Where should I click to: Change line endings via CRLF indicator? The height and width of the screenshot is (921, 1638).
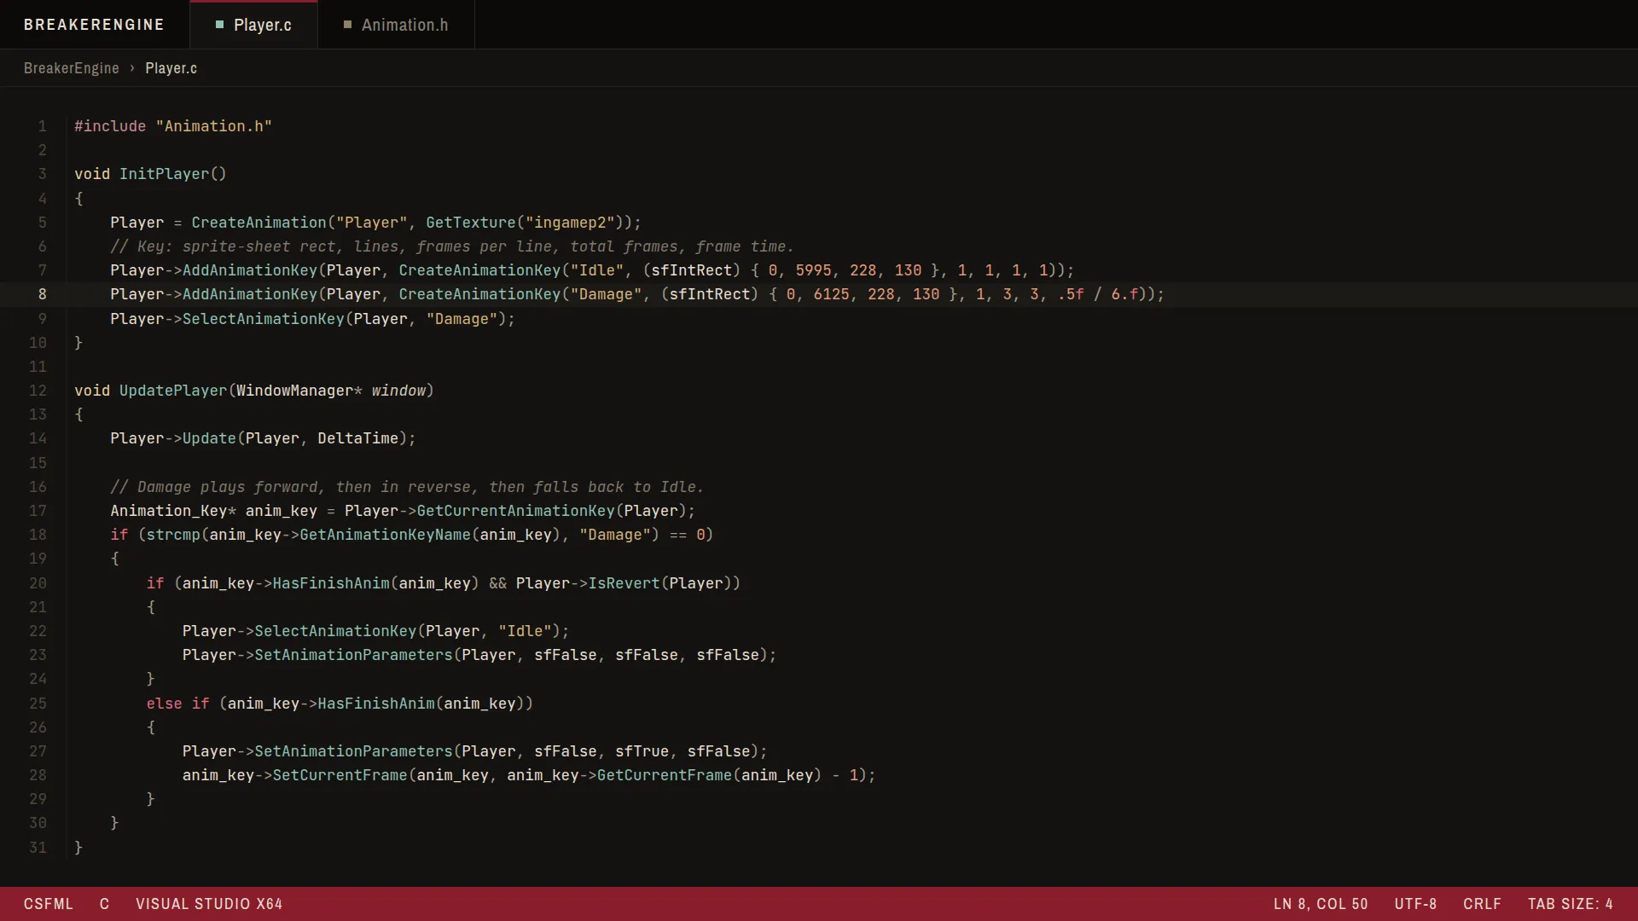click(x=1482, y=904)
